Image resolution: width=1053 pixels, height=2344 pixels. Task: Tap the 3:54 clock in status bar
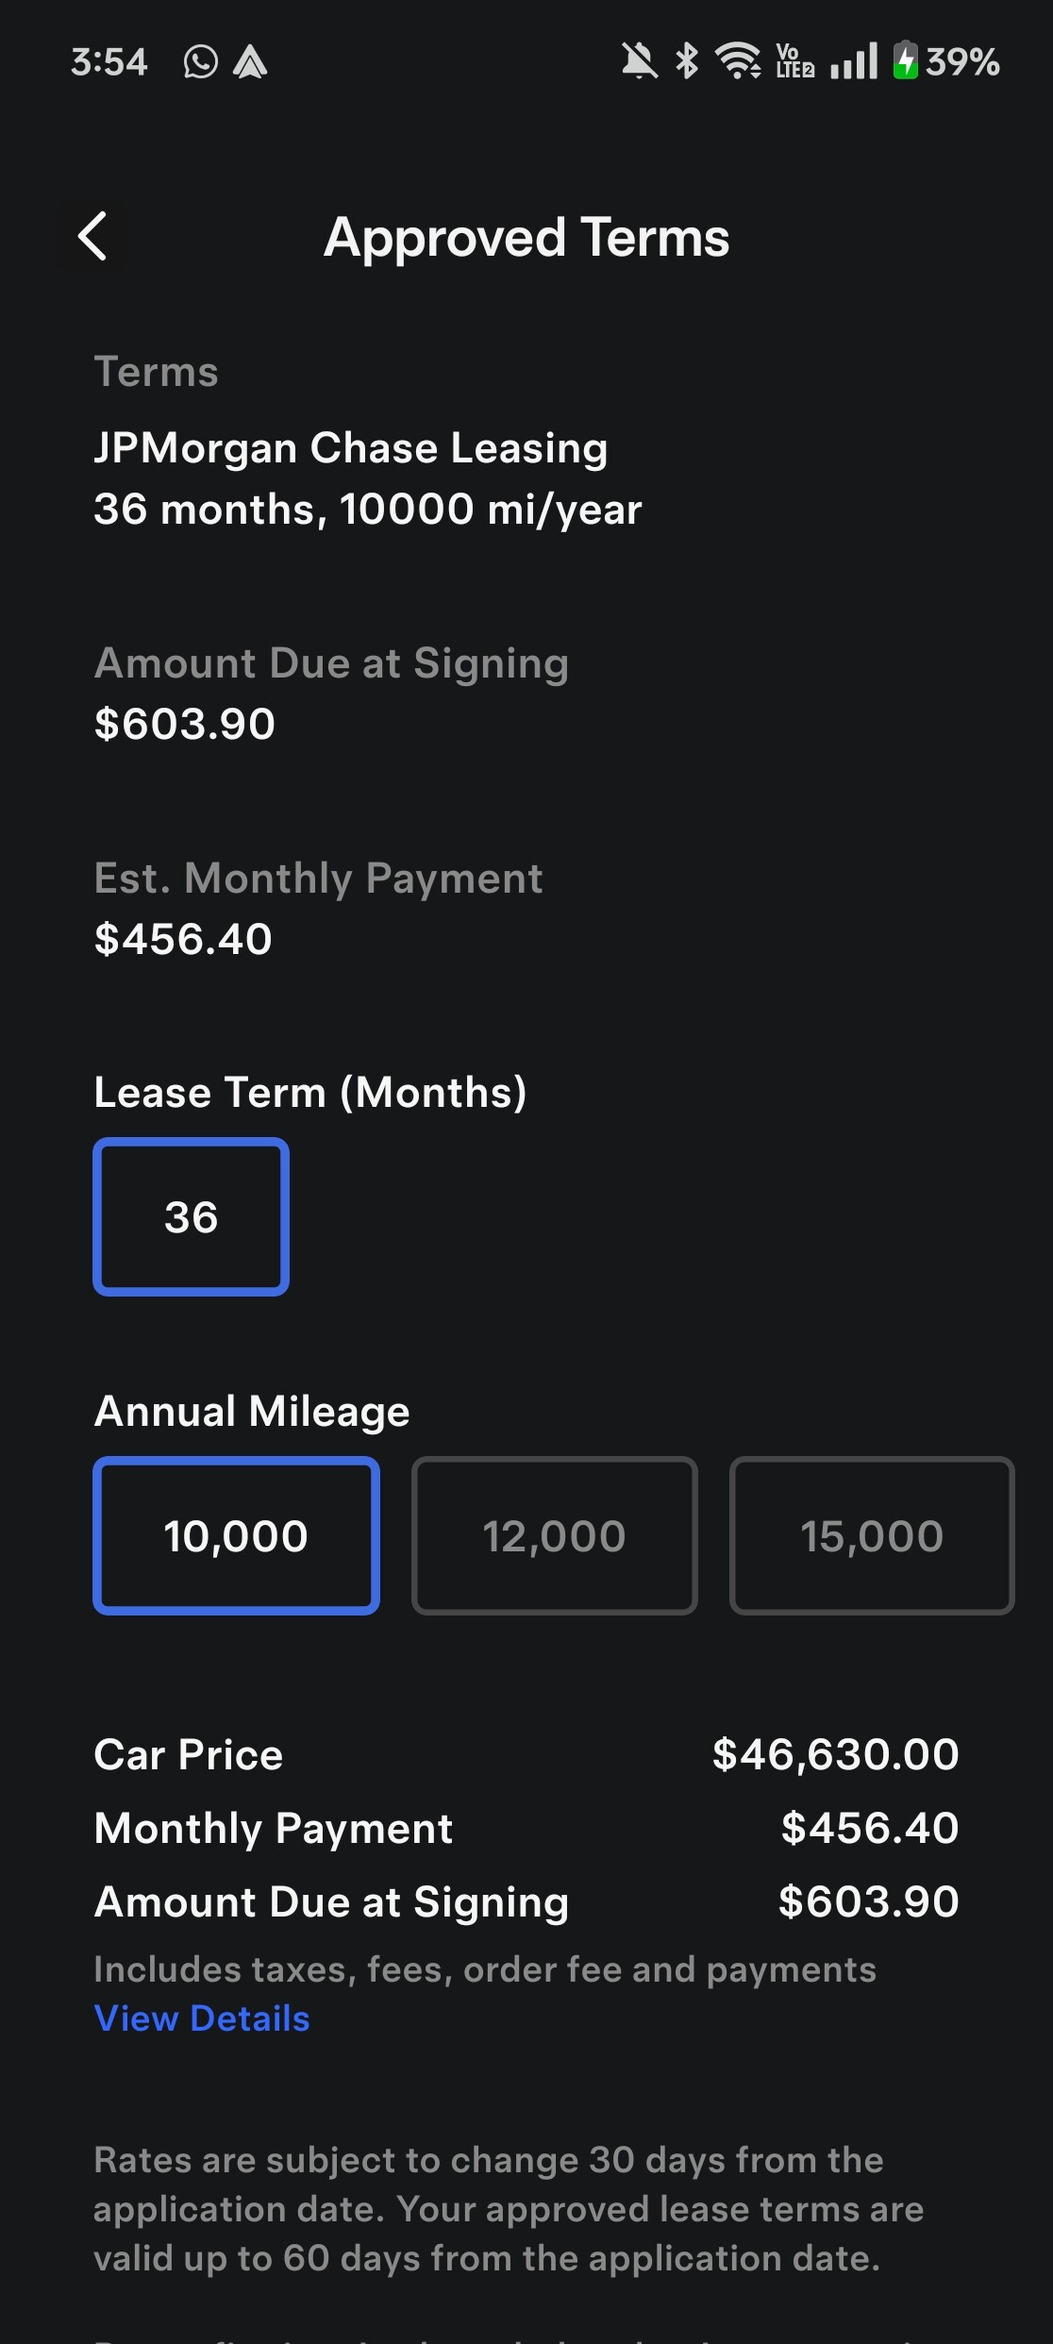tap(109, 62)
